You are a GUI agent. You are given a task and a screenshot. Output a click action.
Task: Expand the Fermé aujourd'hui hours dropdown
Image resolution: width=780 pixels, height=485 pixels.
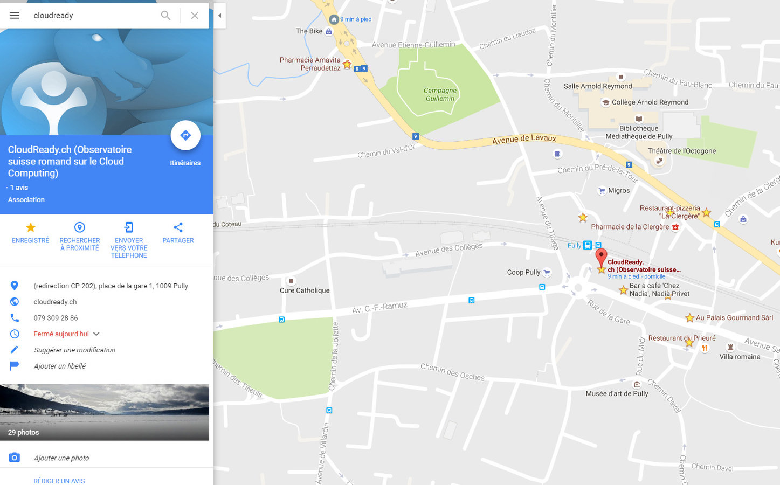(96, 334)
